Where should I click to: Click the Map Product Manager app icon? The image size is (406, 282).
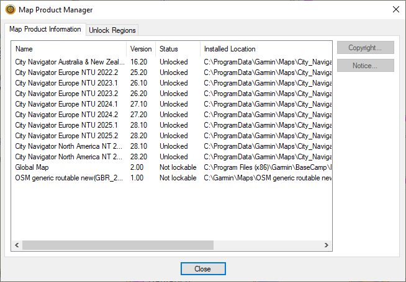11,9
